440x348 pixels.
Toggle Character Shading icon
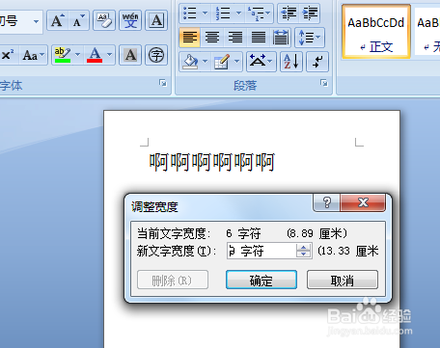(x=130, y=55)
